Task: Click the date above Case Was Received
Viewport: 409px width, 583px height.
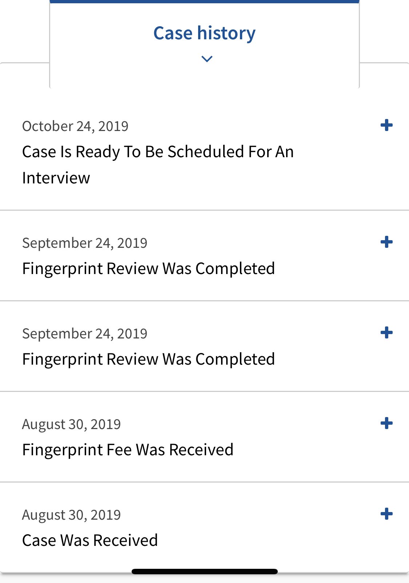Action: point(71,515)
